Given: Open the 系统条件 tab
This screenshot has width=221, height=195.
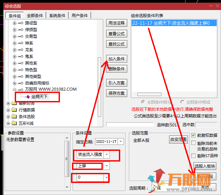Looking at the screenshot, I should pos(57,15).
